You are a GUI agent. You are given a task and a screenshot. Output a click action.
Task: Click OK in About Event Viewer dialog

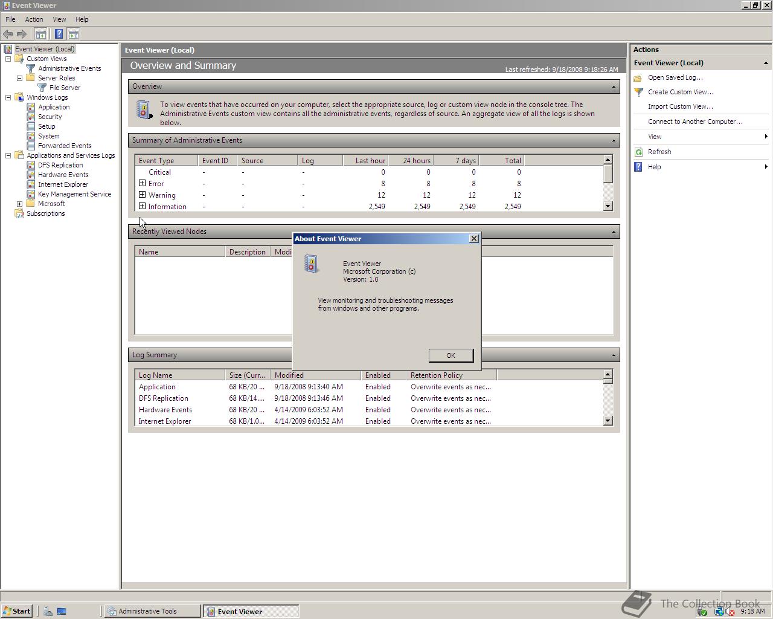click(x=451, y=355)
